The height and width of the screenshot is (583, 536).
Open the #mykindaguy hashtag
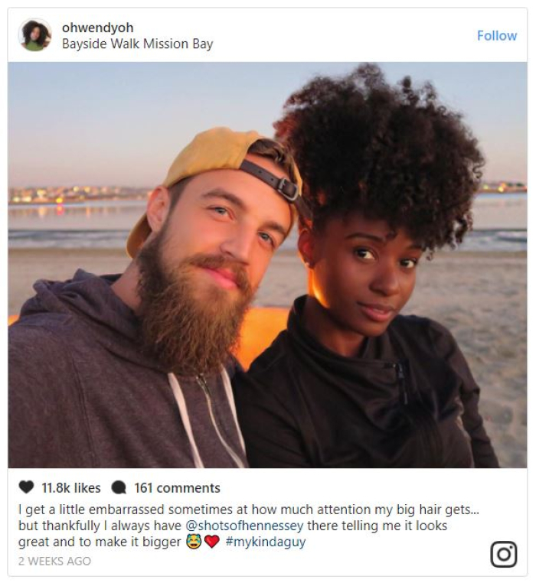click(266, 542)
